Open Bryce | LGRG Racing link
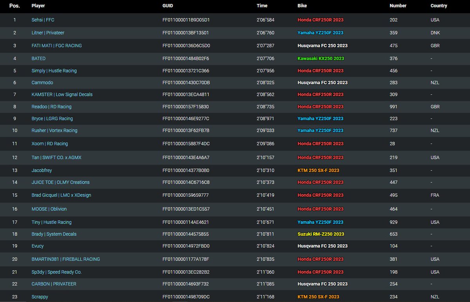The image size is (470, 302). 52,118
